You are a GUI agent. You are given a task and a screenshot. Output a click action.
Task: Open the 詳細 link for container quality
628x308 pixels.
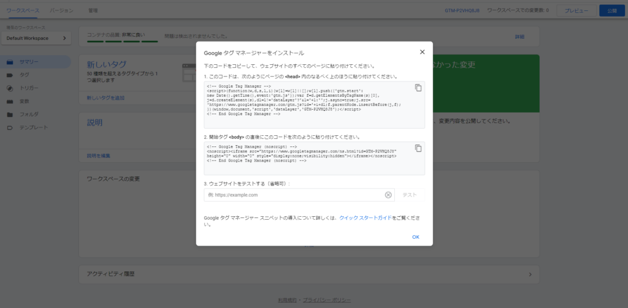[519, 37]
